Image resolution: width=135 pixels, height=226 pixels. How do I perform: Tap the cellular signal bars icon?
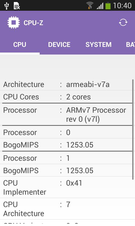[100, 6]
